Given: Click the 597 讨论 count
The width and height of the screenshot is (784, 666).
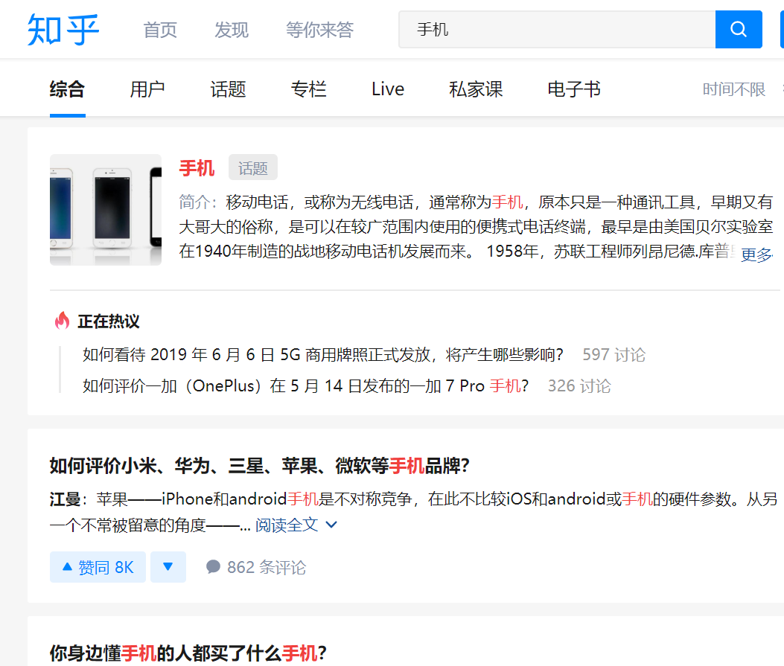Looking at the screenshot, I should [x=614, y=355].
